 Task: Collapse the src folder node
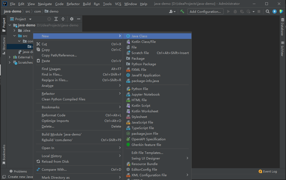(x=14, y=36)
